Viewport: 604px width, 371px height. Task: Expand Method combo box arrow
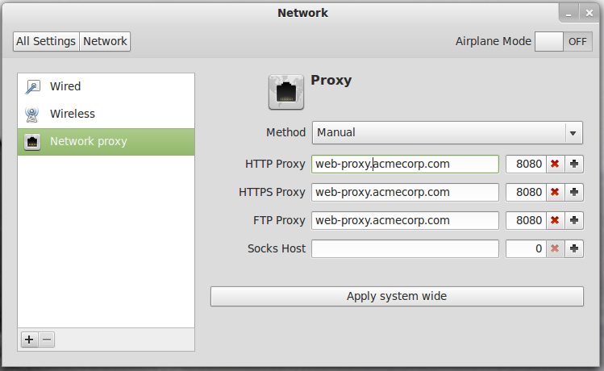[x=573, y=133]
